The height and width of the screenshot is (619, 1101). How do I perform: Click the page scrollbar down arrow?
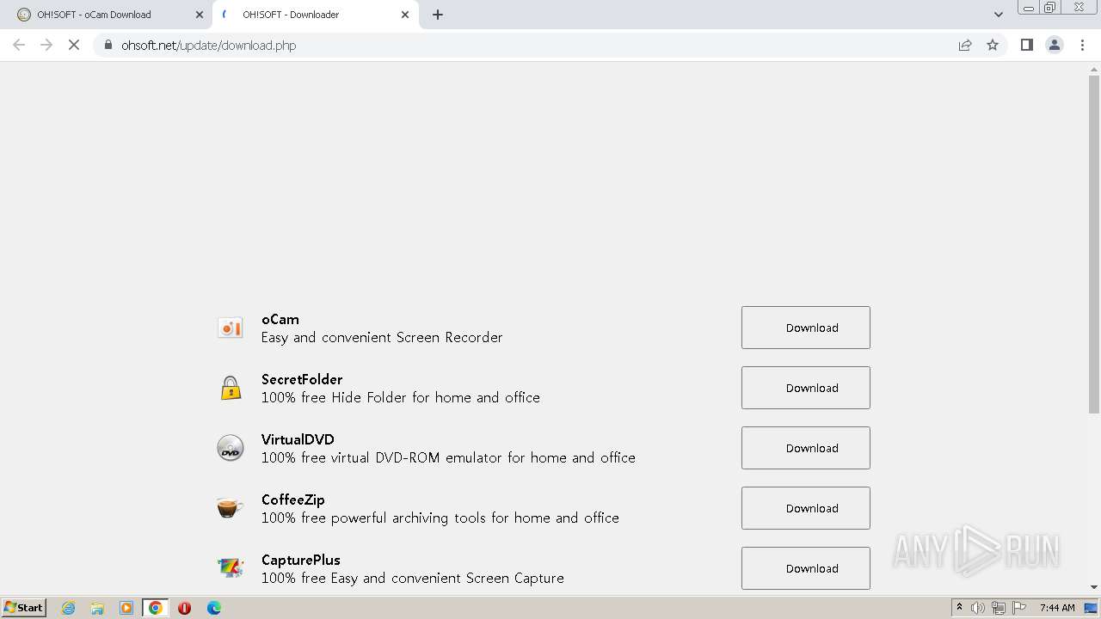pyautogui.click(x=1094, y=587)
